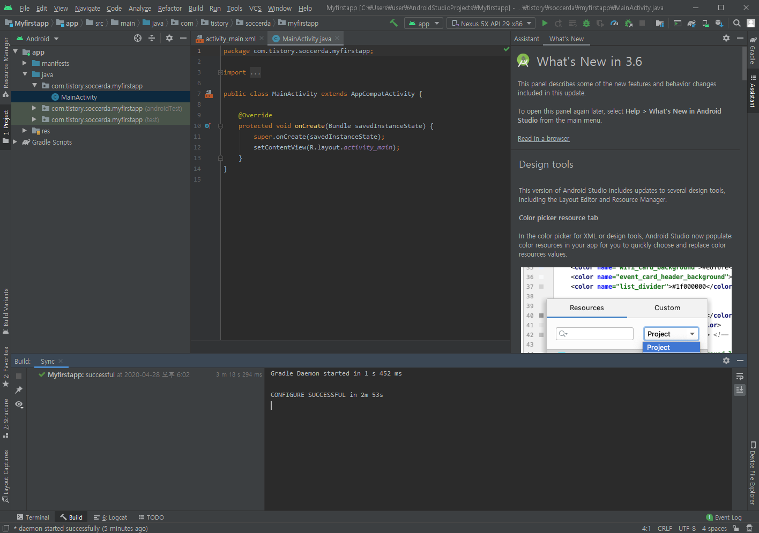Click Collapse All icon in Project panel
759x533 pixels.
pyautogui.click(x=152, y=38)
